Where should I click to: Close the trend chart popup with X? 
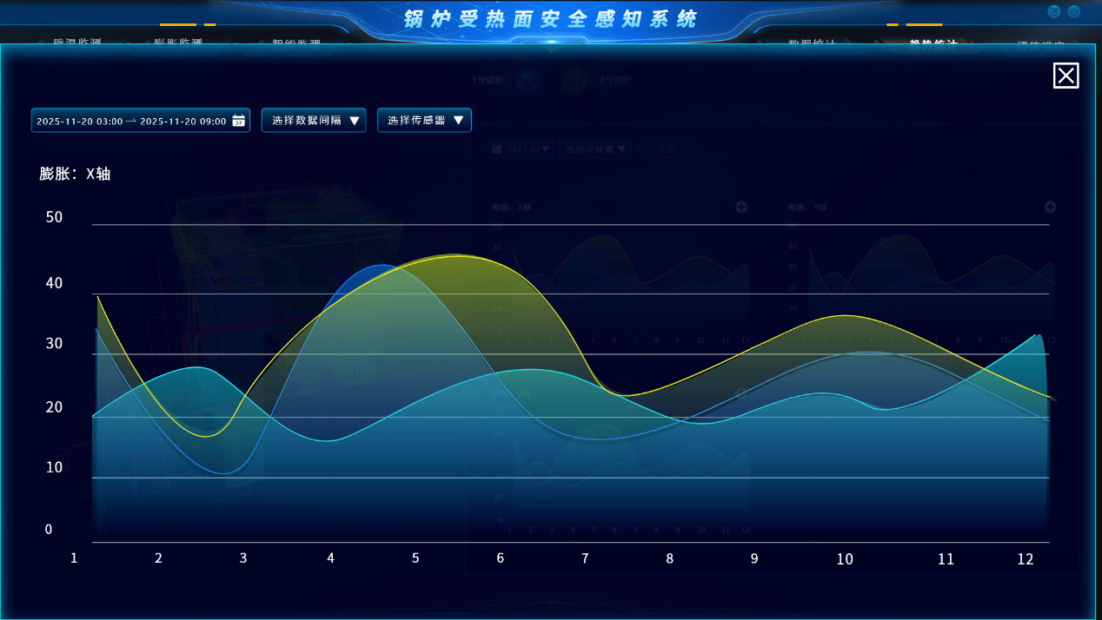click(x=1065, y=76)
